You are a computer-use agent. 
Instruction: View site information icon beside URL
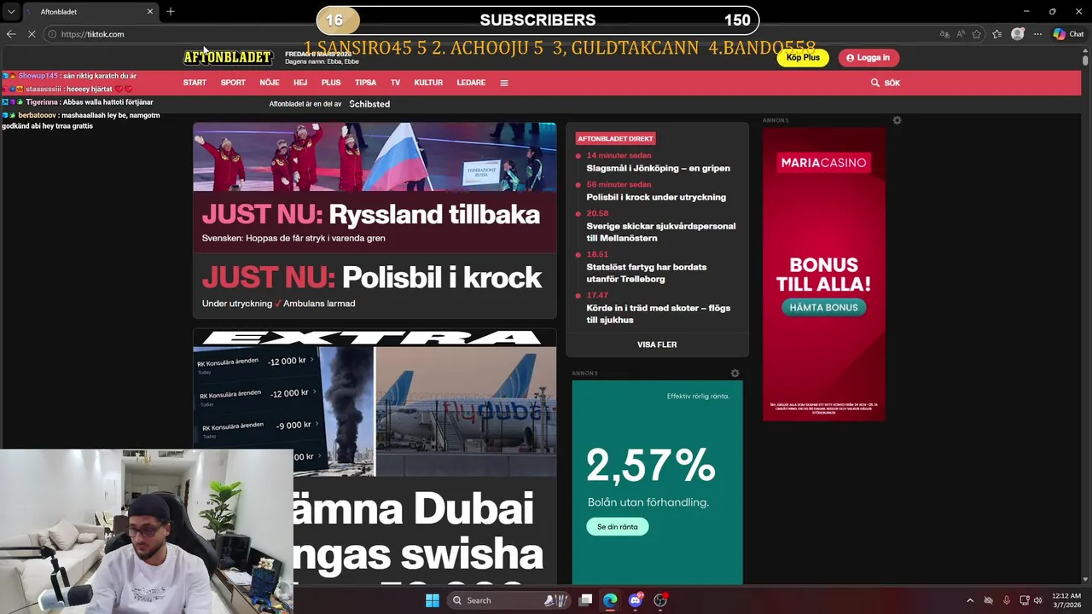coord(52,34)
